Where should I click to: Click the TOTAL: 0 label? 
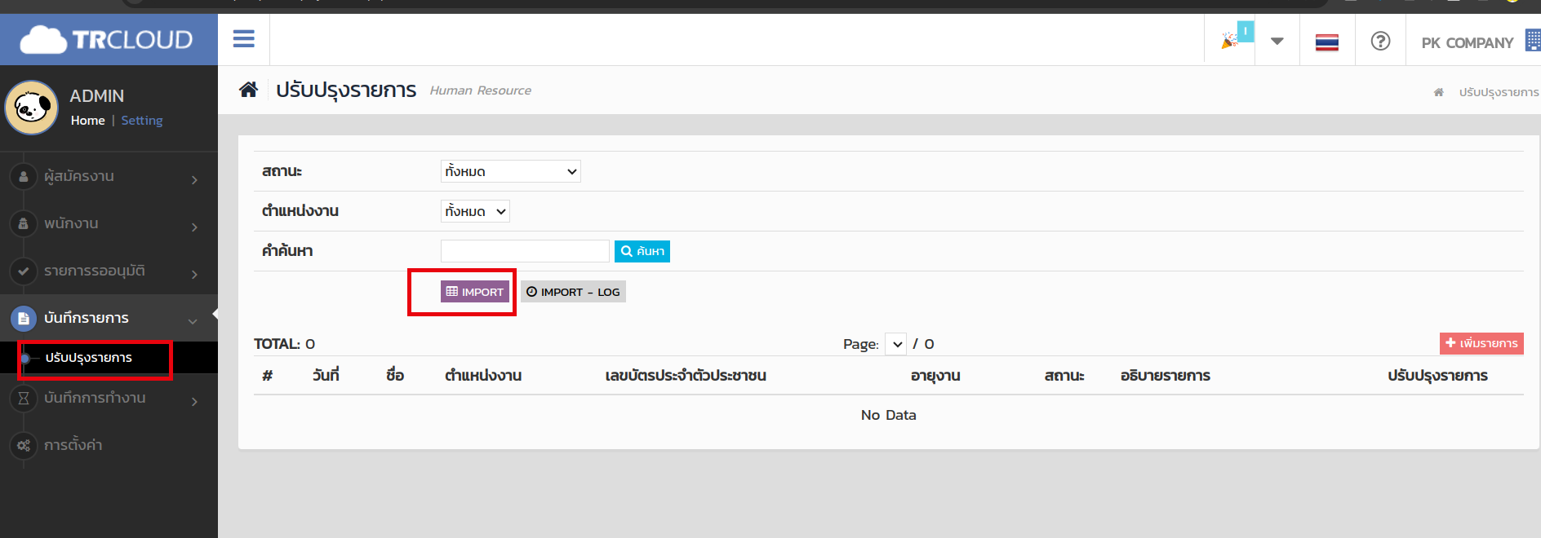(284, 344)
